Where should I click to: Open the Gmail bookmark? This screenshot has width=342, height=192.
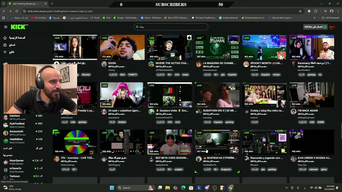(x=95, y=18)
